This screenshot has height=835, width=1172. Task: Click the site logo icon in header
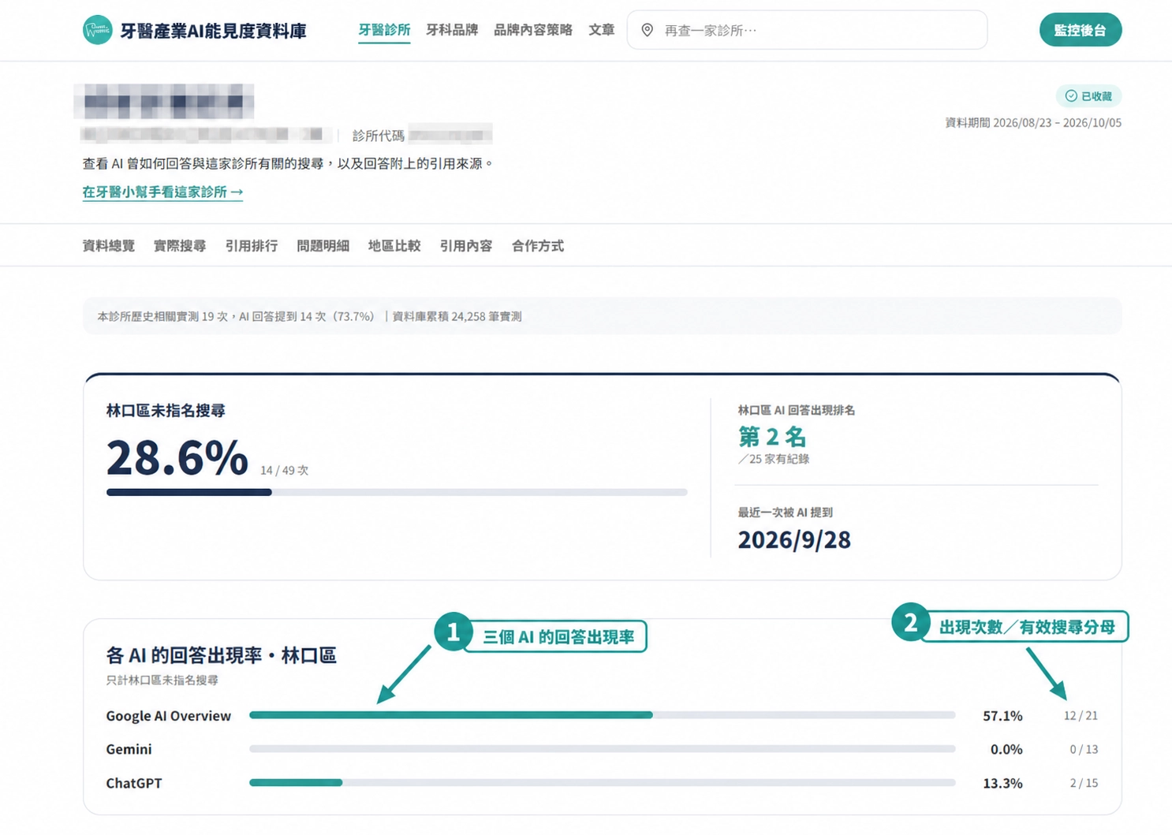[x=97, y=30]
